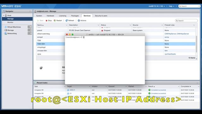Image resolution: width=202 pixels, height=114 pixels.
Task: Click the Storage icon
Action: 6,30
